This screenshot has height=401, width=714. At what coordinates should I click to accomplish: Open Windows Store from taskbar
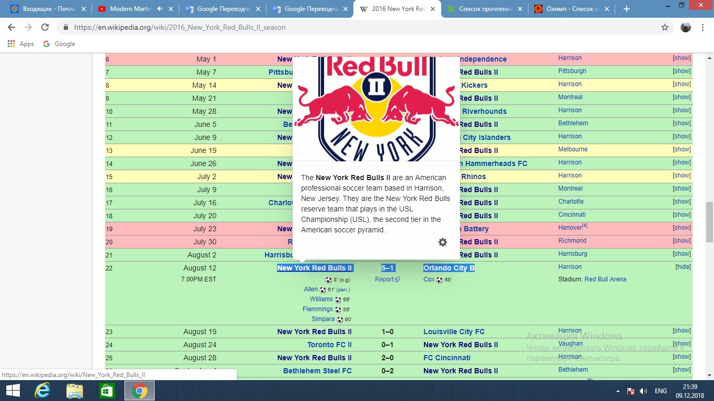[x=107, y=391]
